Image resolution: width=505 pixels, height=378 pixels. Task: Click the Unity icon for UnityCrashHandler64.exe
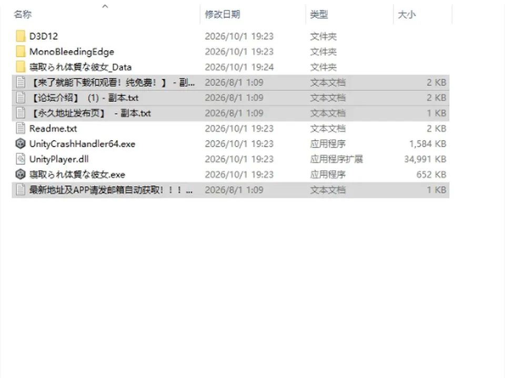pyautogui.click(x=21, y=144)
